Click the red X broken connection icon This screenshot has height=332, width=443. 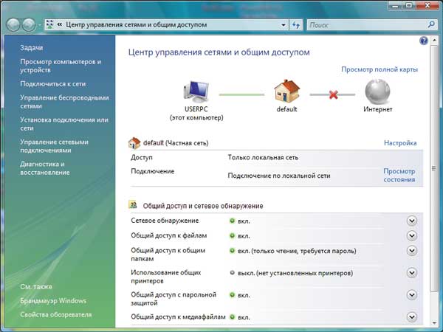(x=332, y=94)
